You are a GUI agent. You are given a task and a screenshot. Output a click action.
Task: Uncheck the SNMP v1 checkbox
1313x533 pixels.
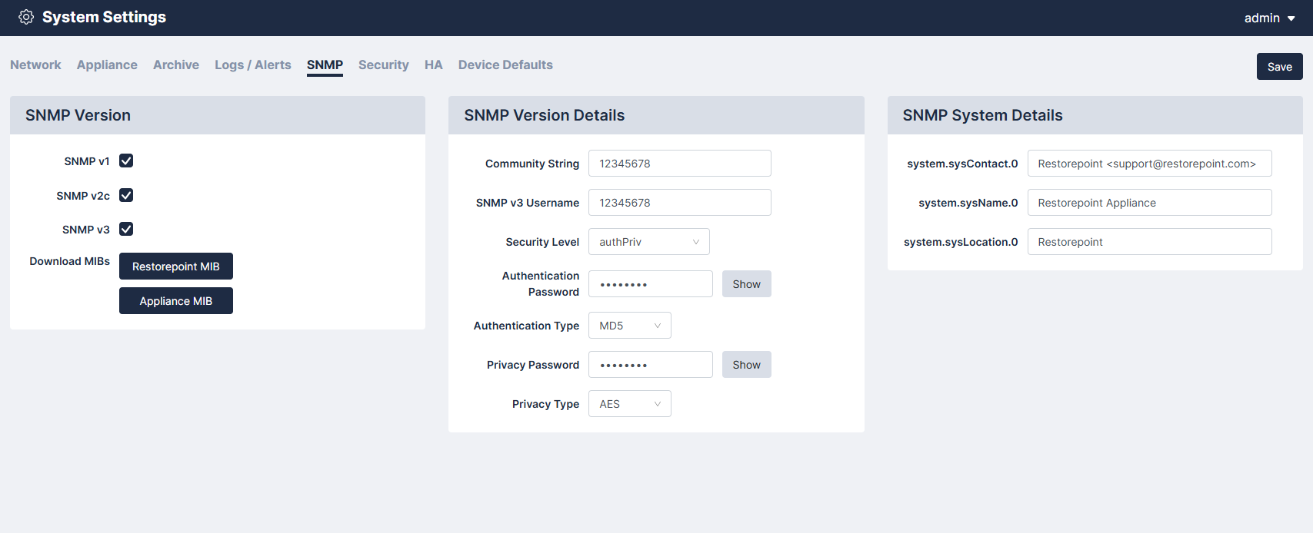click(x=126, y=161)
